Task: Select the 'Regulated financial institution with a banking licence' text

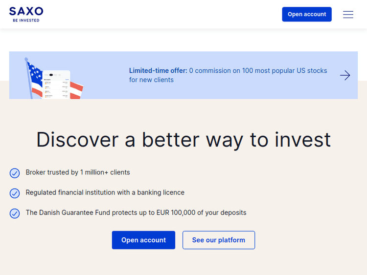Action: [x=105, y=192]
